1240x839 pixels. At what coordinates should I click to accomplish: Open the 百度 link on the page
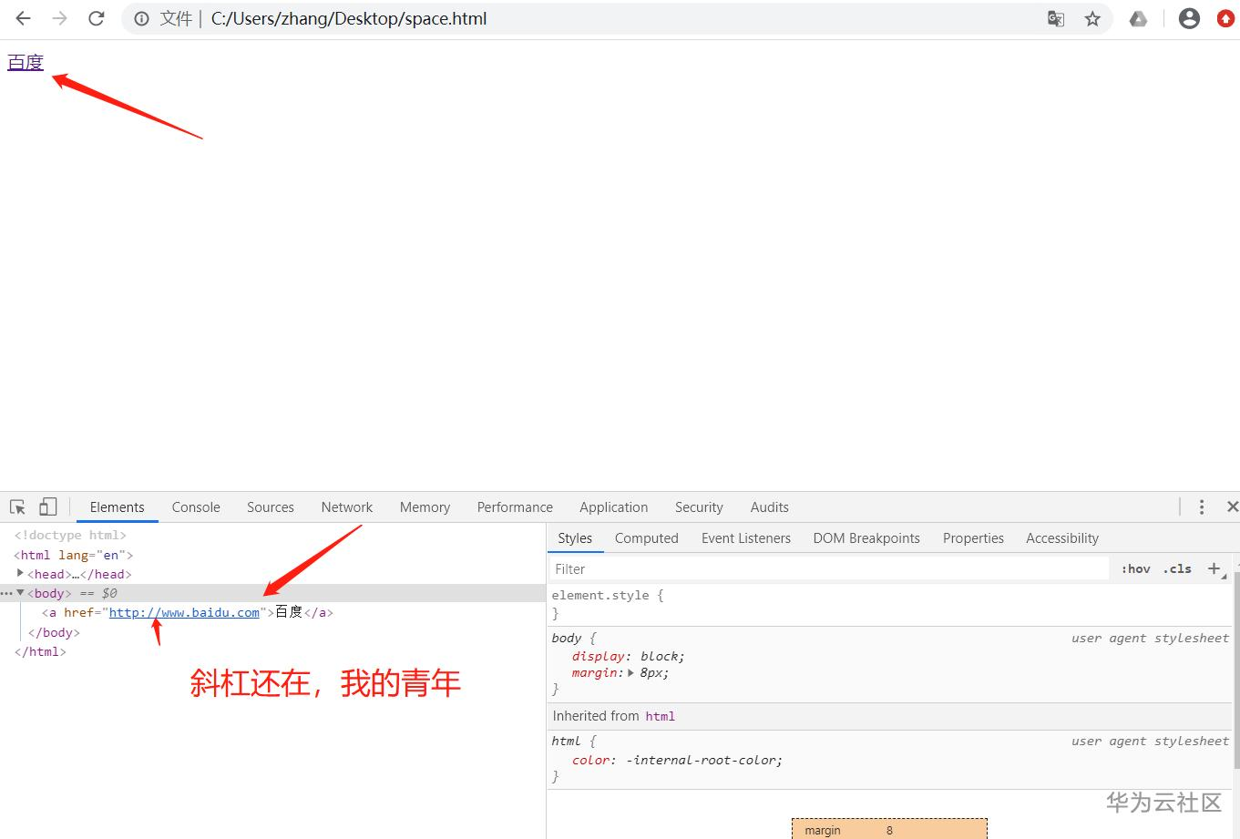(26, 62)
